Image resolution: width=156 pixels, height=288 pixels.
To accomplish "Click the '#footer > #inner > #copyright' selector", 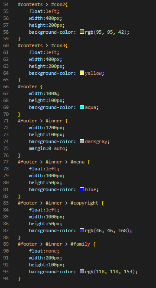I will click(58, 203).
